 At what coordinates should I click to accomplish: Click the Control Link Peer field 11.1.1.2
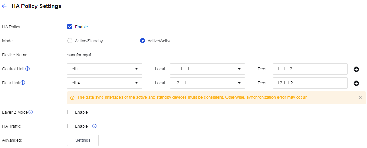[310, 69]
